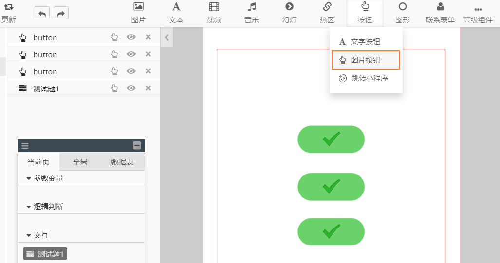Insert a 视频 video component
Viewport: 500px width, 263px height.
(214, 13)
